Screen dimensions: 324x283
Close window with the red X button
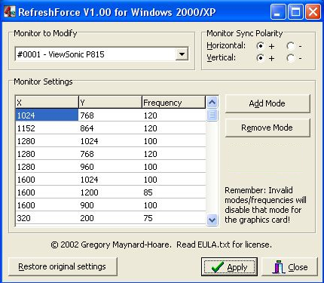pyautogui.click(x=313, y=11)
